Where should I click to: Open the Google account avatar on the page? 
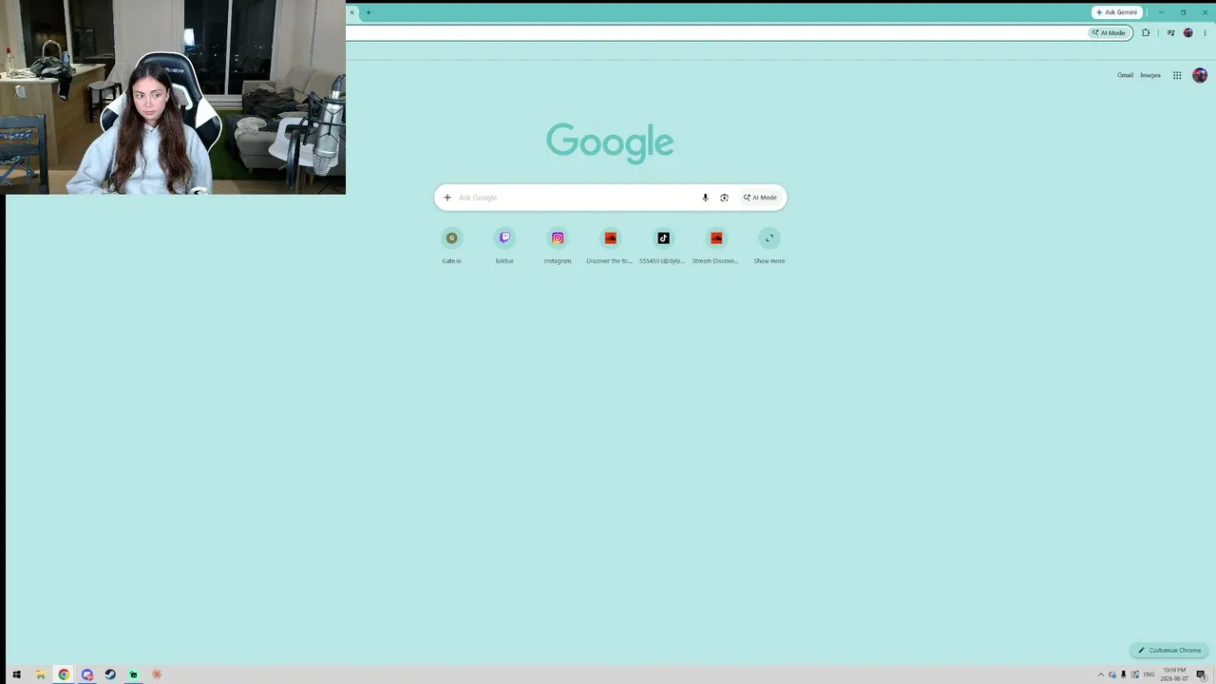[x=1200, y=75]
